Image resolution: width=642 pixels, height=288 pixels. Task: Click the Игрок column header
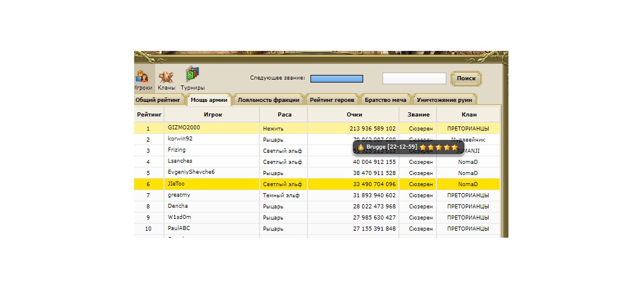click(213, 115)
